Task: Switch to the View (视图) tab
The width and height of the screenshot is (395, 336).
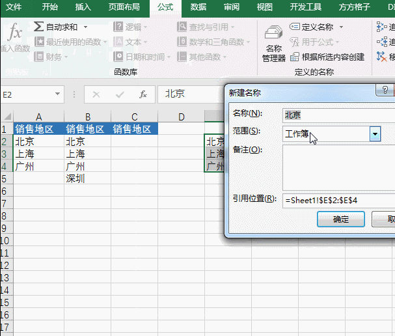Action: (x=265, y=7)
